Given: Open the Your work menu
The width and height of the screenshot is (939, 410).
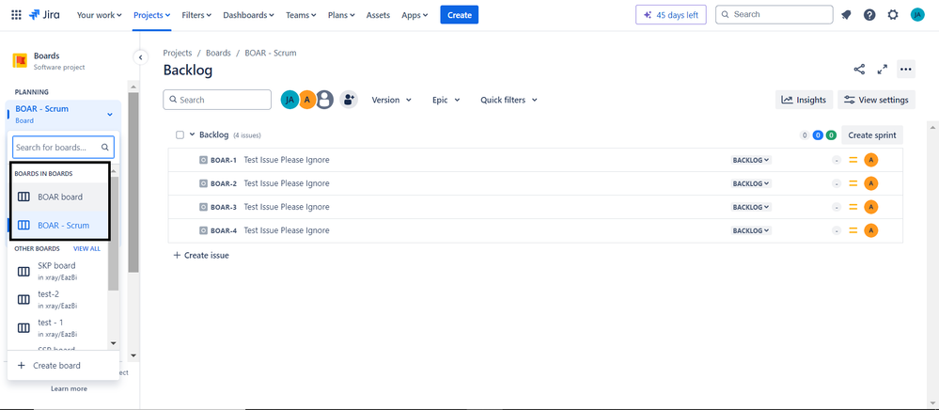Looking at the screenshot, I should click(x=100, y=15).
